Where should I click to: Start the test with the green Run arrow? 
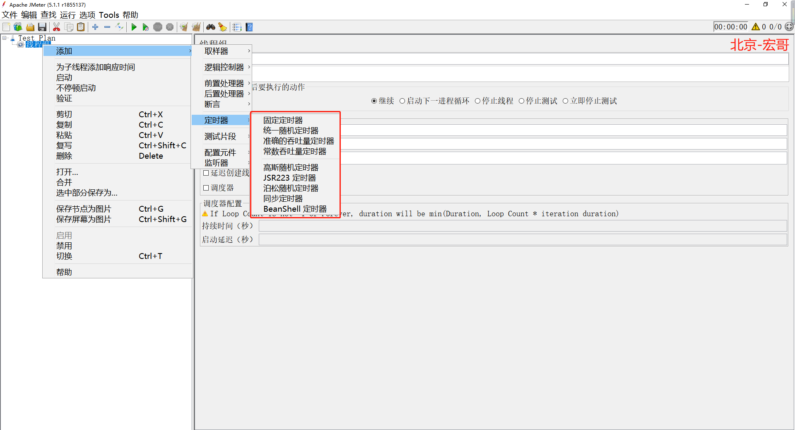pyautogui.click(x=134, y=27)
